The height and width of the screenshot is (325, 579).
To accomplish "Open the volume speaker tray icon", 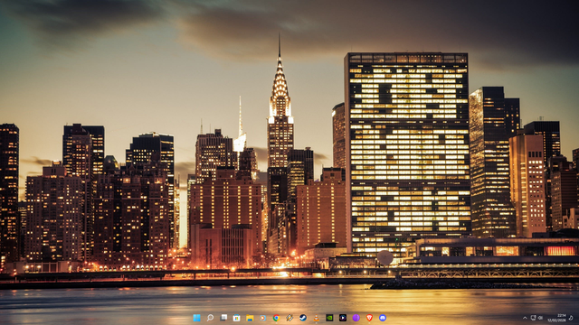I will tap(540, 318).
